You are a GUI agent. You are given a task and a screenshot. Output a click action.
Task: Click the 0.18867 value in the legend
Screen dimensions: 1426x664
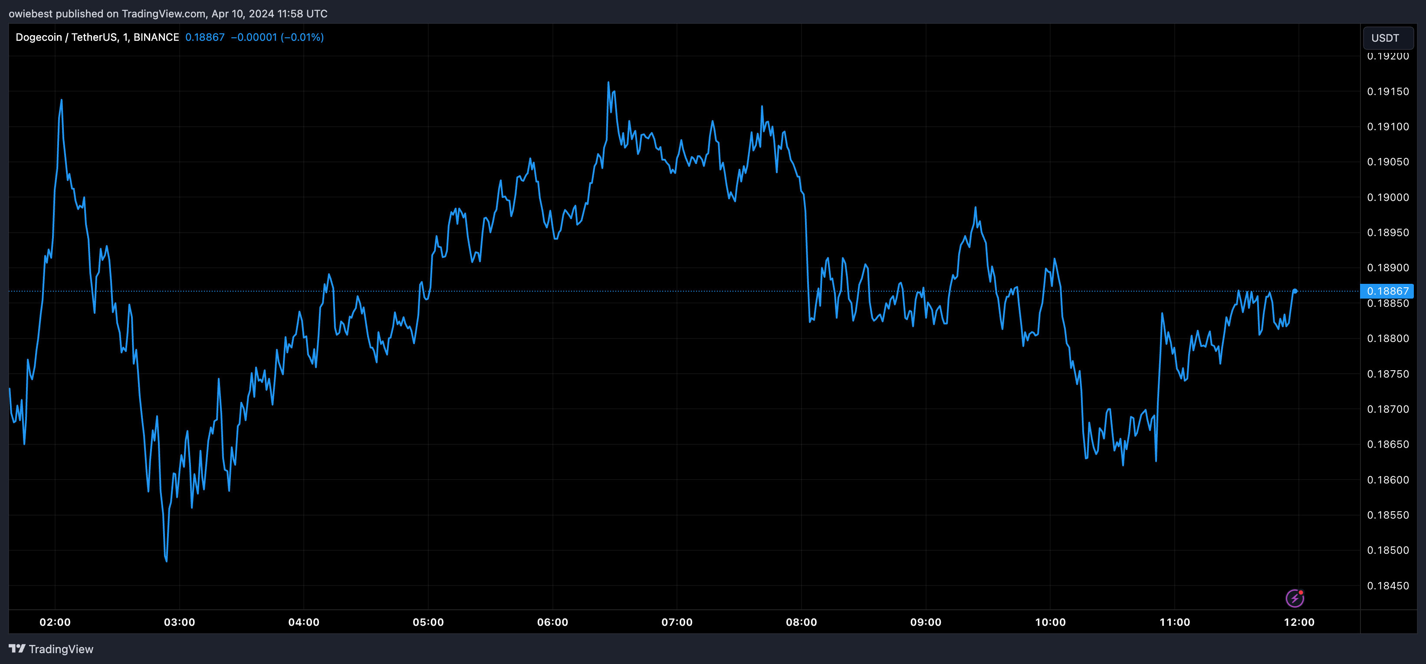205,37
